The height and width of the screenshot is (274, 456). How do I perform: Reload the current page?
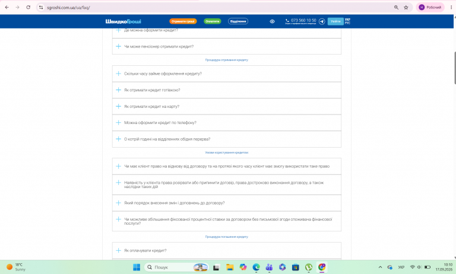click(x=28, y=7)
